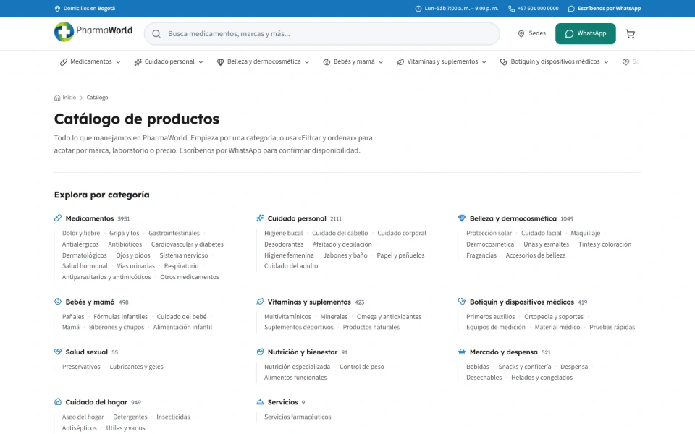This screenshot has width=695, height=434.
Task: Click the Detergentes subcategory
Action: click(130, 417)
